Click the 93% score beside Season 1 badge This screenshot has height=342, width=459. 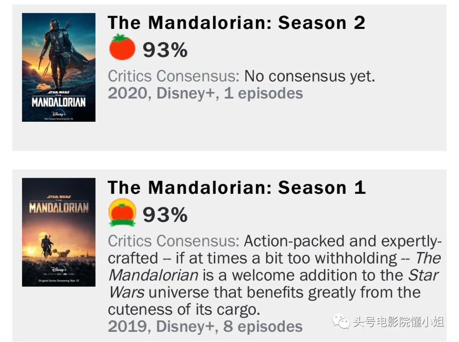click(x=165, y=215)
